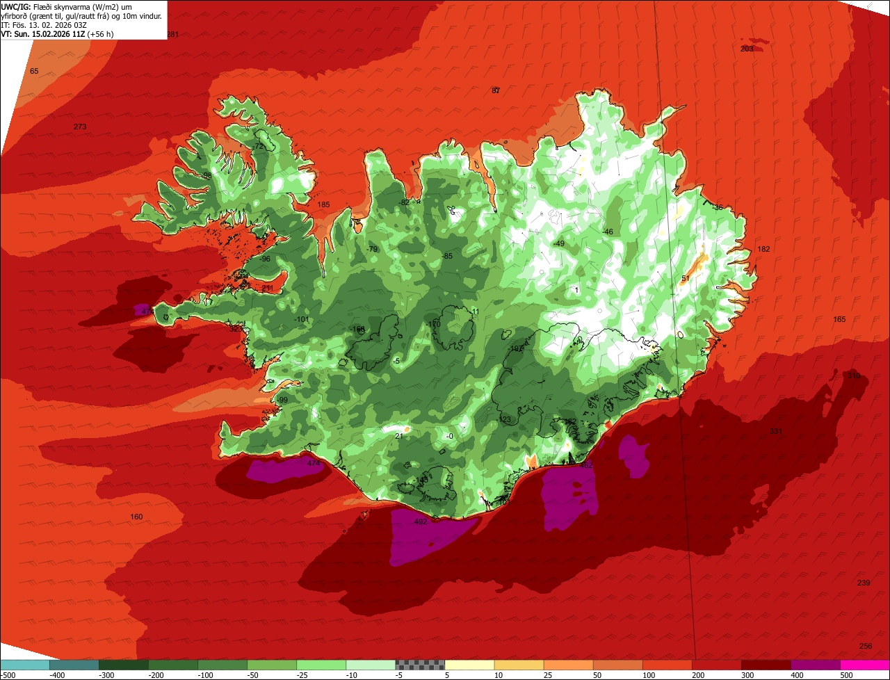Click the flux value 65 in the upper left

click(34, 71)
